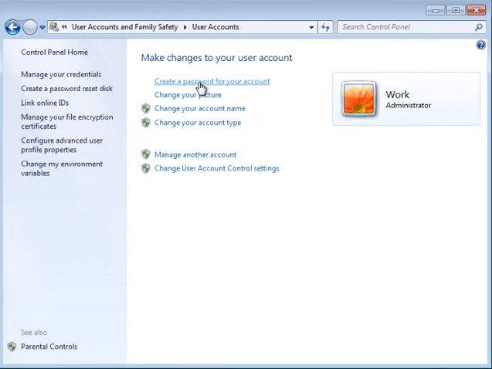Click the User Accounts icon in address bar
The width and height of the screenshot is (492, 369).
pos(53,27)
